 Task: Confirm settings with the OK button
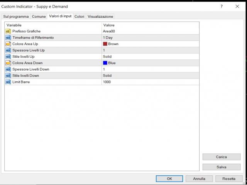[x=169, y=179]
